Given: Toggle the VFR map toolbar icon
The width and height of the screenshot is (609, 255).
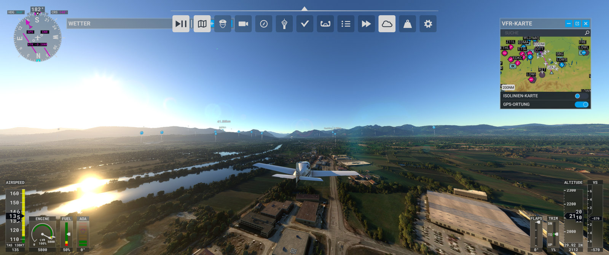Looking at the screenshot, I should pos(202,24).
